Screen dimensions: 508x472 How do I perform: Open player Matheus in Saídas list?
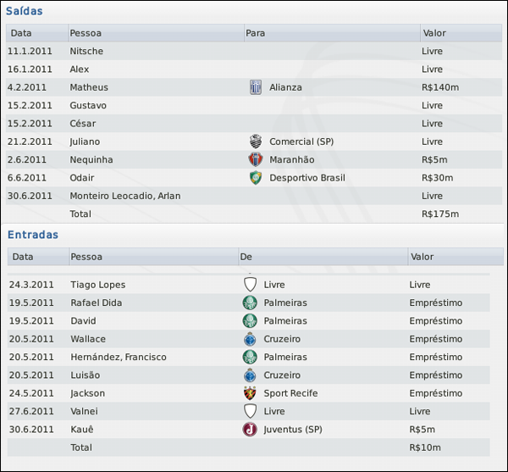click(89, 87)
